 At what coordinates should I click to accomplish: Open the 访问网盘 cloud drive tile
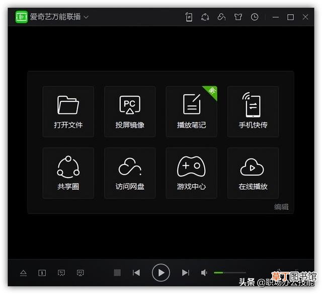[130, 173]
